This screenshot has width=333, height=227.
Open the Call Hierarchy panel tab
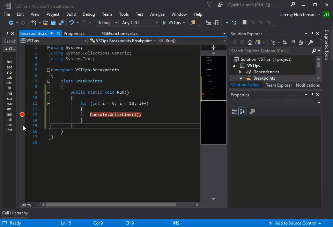tap(15, 213)
